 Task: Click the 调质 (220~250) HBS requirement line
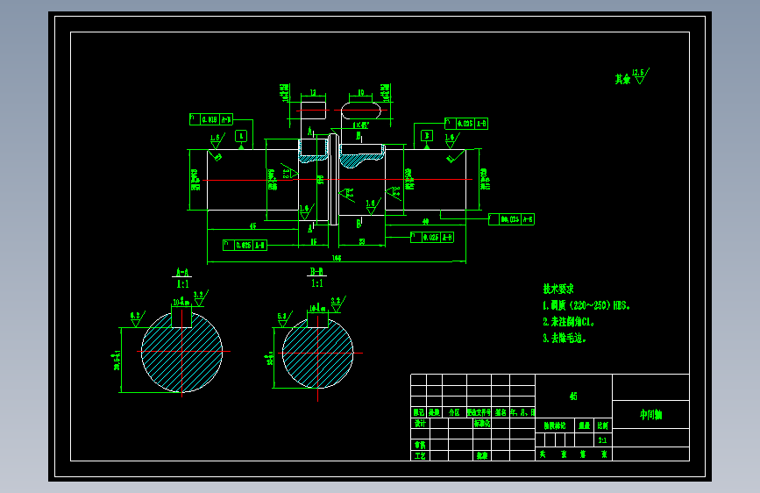point(586,305)
